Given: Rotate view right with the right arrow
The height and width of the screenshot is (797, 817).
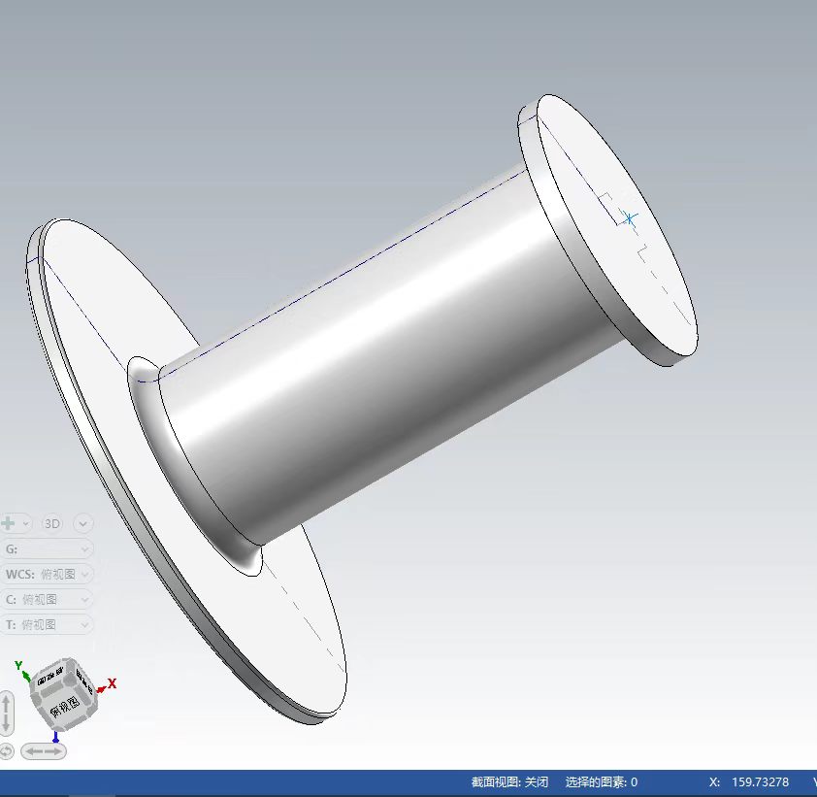Looking at the screenshot, I should pyautogui.click(x=53, y=751).
